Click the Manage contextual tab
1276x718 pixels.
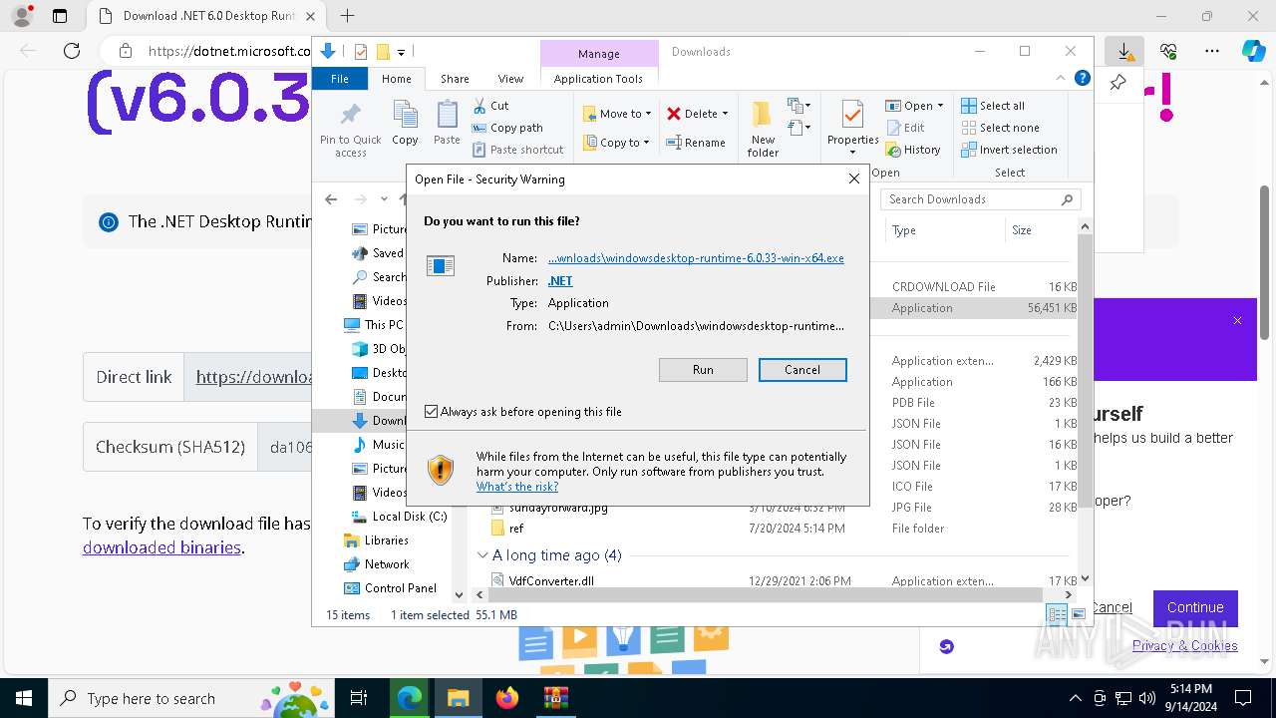[598, 54]
